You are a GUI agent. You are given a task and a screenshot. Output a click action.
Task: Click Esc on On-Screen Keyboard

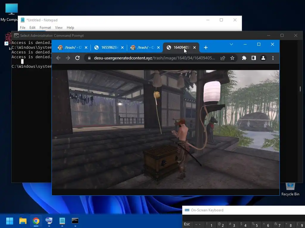click(187, 224)
